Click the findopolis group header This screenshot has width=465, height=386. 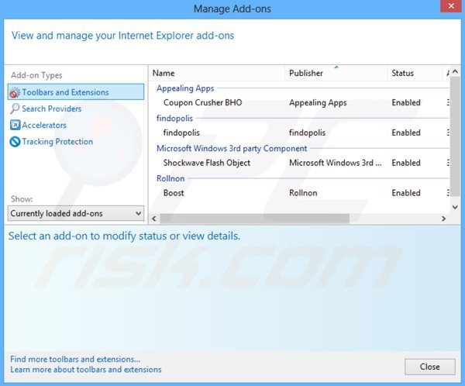coord(174,119)
